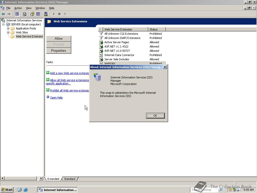Click the Open Help question icon
257x193 pixels.
48,97
